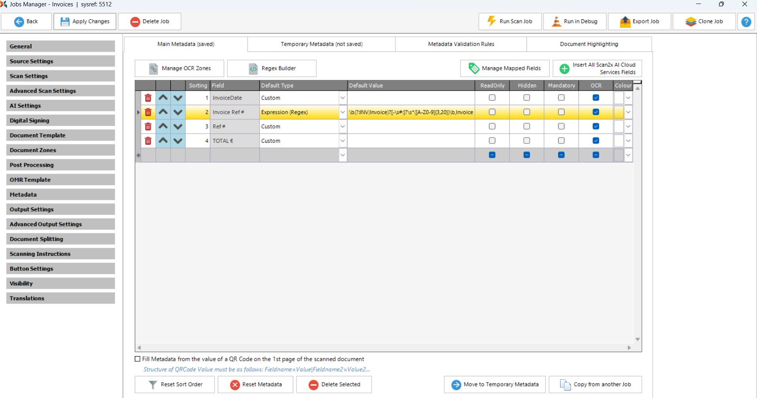Screen dimensions: 757x398
Task: Expand Default Type dropdown for Invoice Ref #
Action: 343,112
